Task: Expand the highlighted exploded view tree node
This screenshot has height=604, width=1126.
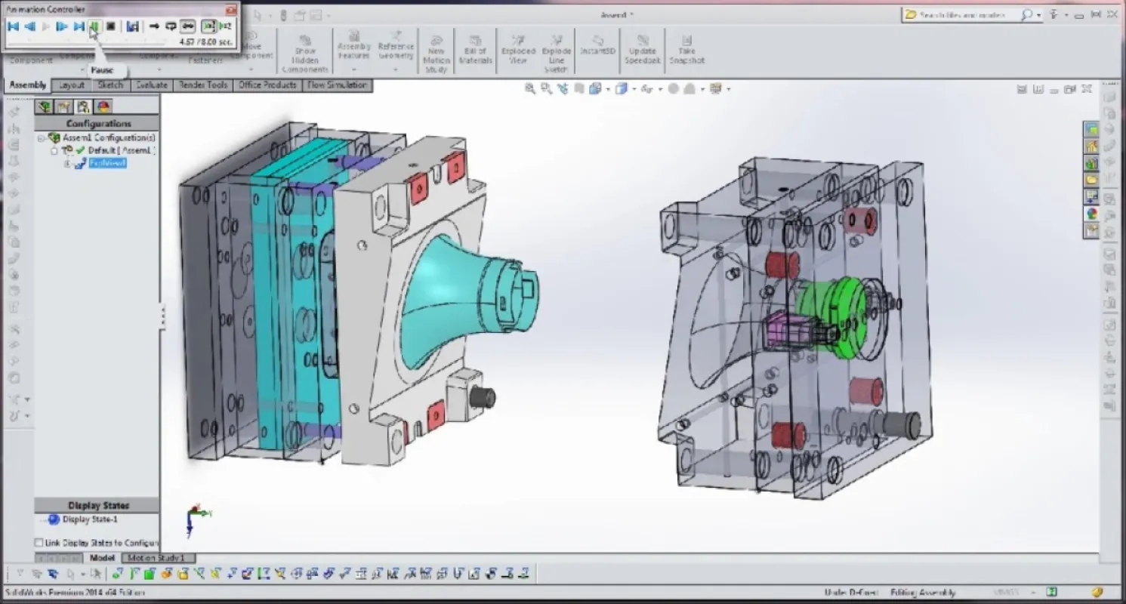Action: (x=66, y=163)
